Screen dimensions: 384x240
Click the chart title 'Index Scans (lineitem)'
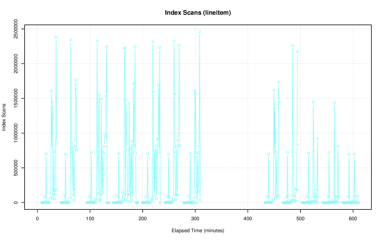click(x=198, y=13)
